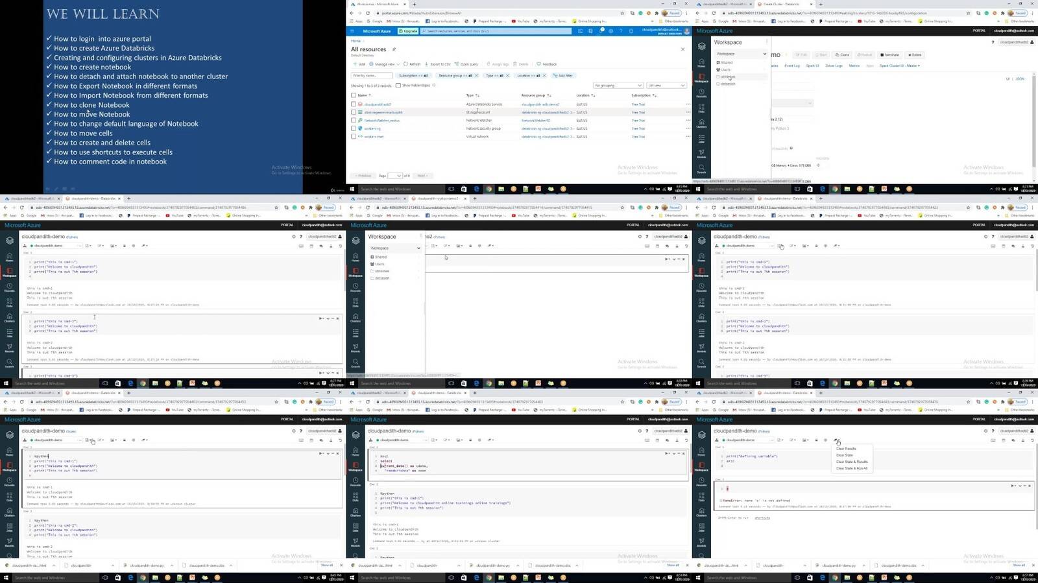Toggle Show hidden types checkbox
The width and height of the screenshot is (1038, 583).
pos(398,86)
